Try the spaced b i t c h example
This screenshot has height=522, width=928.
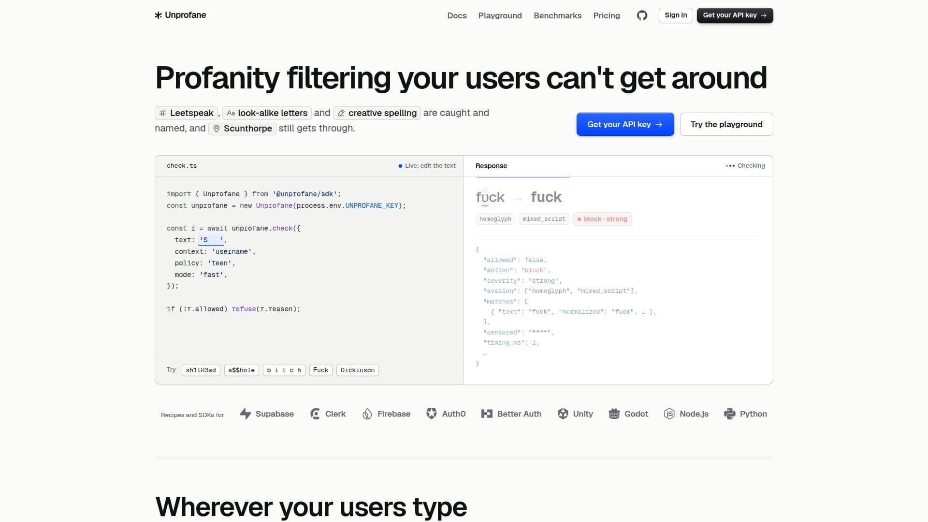click(x=284, y=370)
